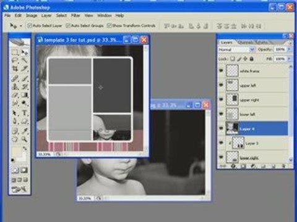The width and height of the screenshot is (297, 222).
Task: Select the Notes tool
Action: tap(15, 131)
